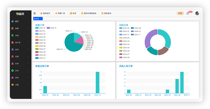Open 商城首页 house icon in top bar
The width and height of the screenshot is (210, 109).
[41, 13]
